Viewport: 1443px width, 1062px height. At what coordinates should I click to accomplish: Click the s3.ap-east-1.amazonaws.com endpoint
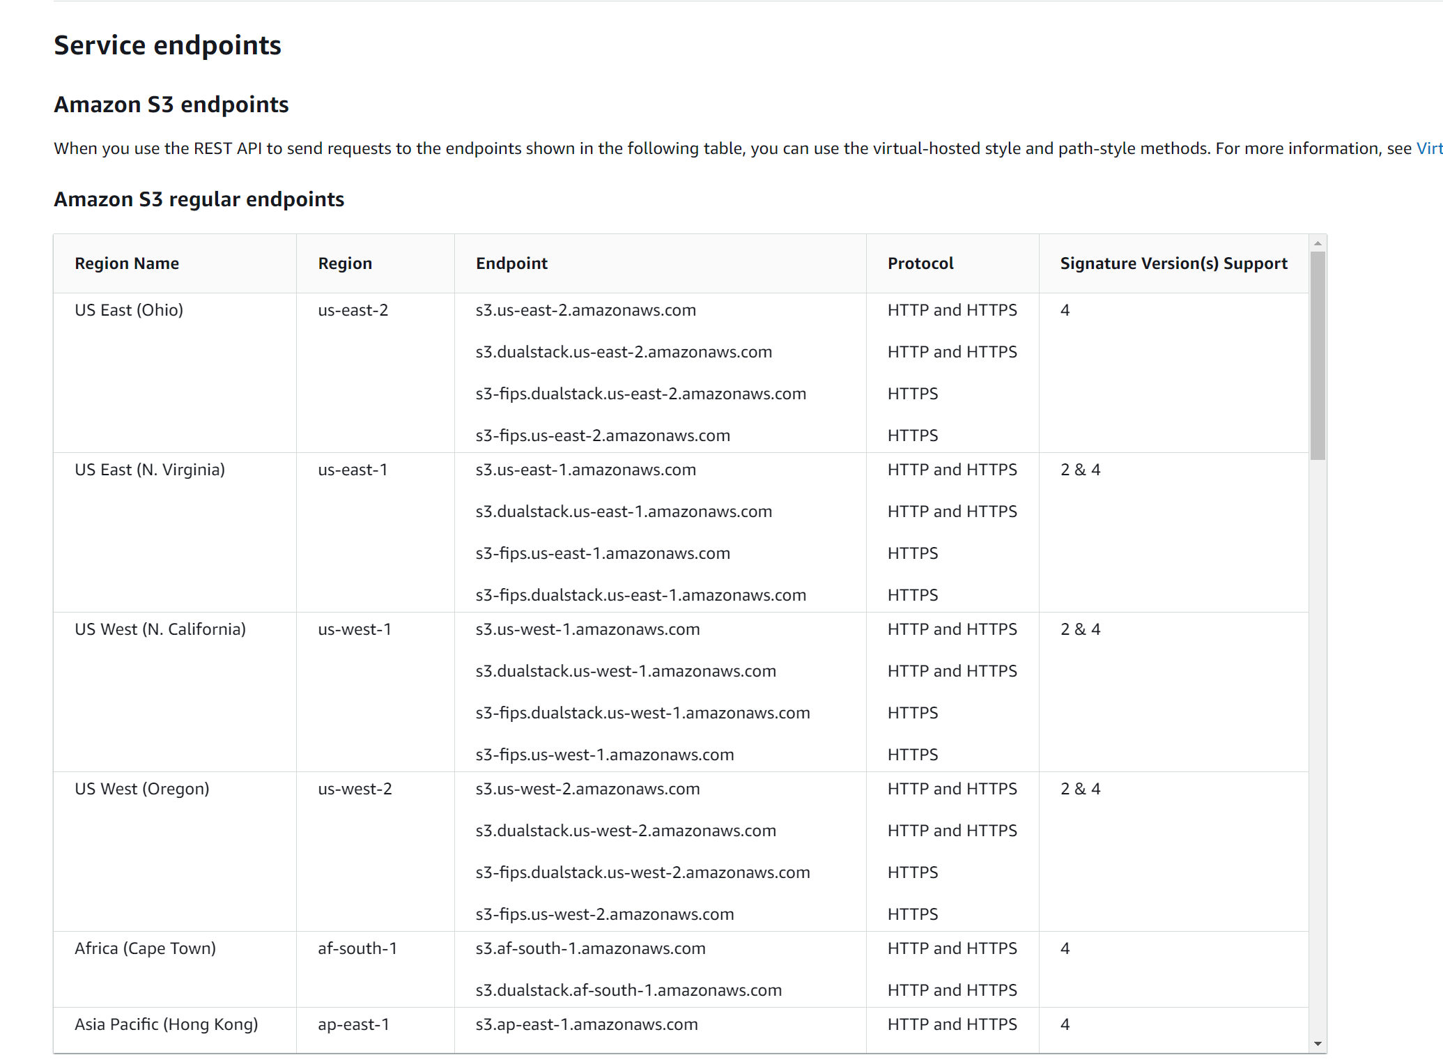[587, 1024]
